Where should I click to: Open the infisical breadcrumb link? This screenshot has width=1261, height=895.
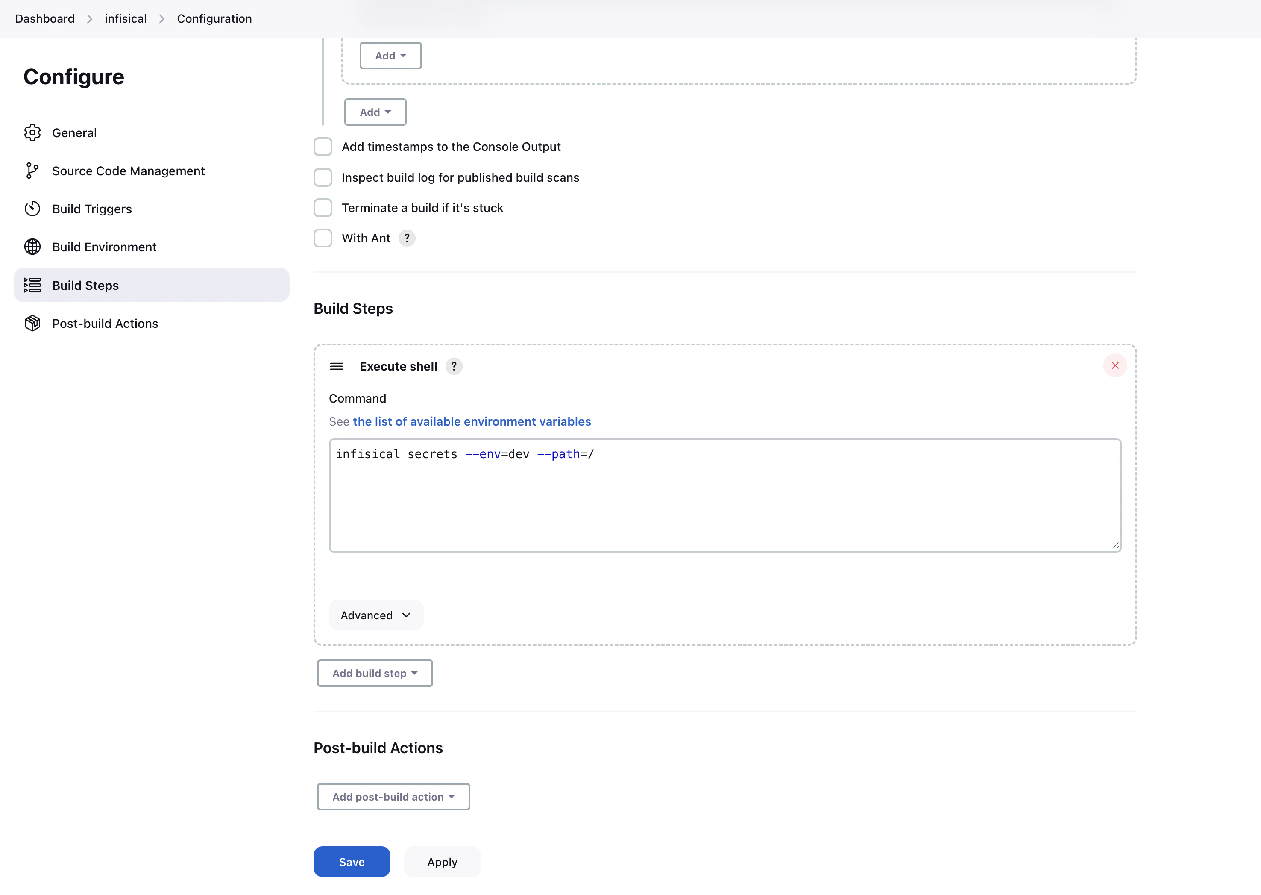click(126, 19)
